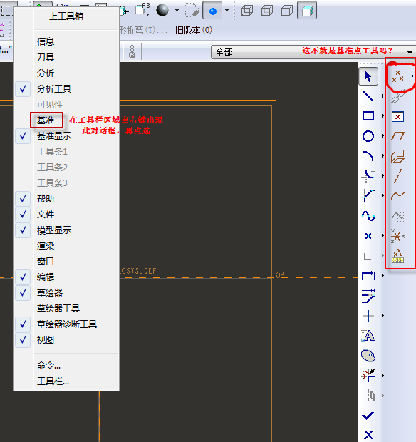Expand the shading sphere dropdown arrow
Image resolution: width=416 pixels, height=442 pixels.
(x=177, y=10)
